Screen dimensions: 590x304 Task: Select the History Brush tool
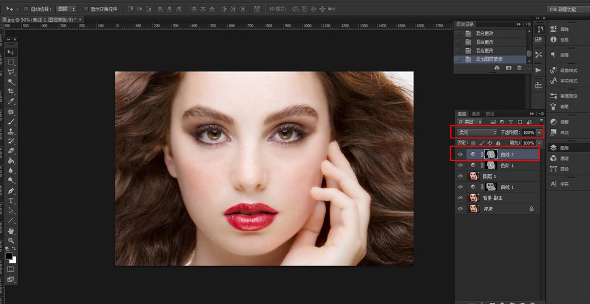tap(11, 141)
